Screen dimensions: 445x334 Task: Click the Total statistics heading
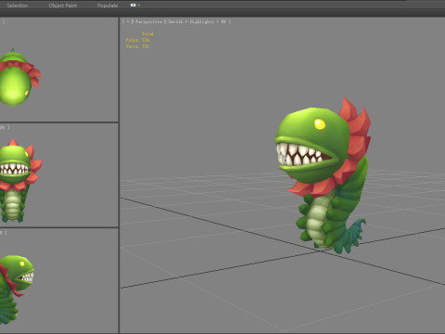point(147,33)
